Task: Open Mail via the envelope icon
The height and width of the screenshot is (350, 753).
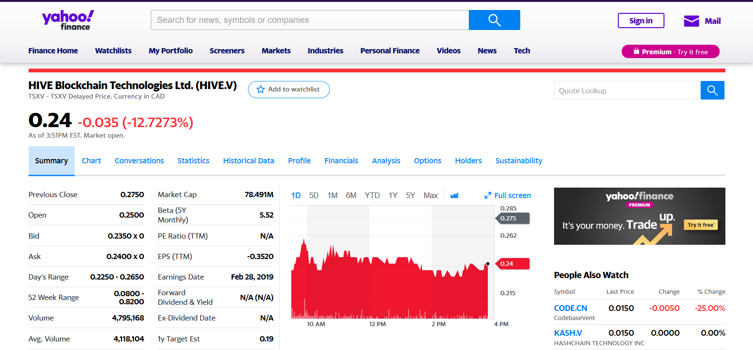Action: (x=691, y=21)
